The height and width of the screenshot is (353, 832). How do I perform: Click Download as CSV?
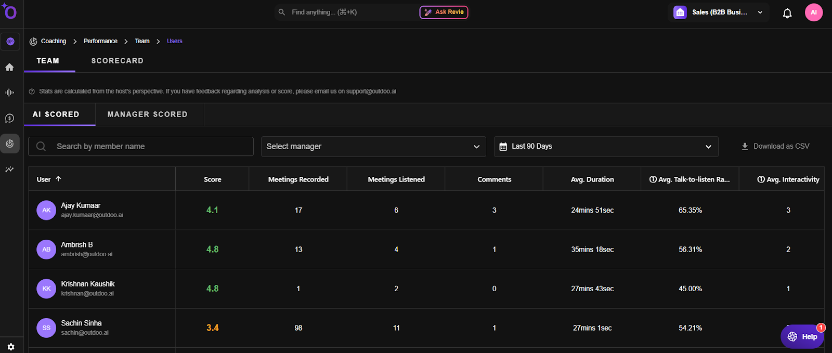point(775,147)
